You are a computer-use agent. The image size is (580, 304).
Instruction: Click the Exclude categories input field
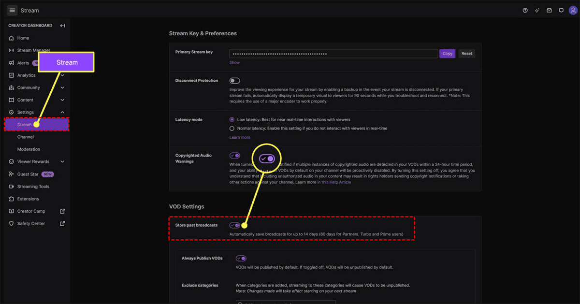[x=286, y=302]
